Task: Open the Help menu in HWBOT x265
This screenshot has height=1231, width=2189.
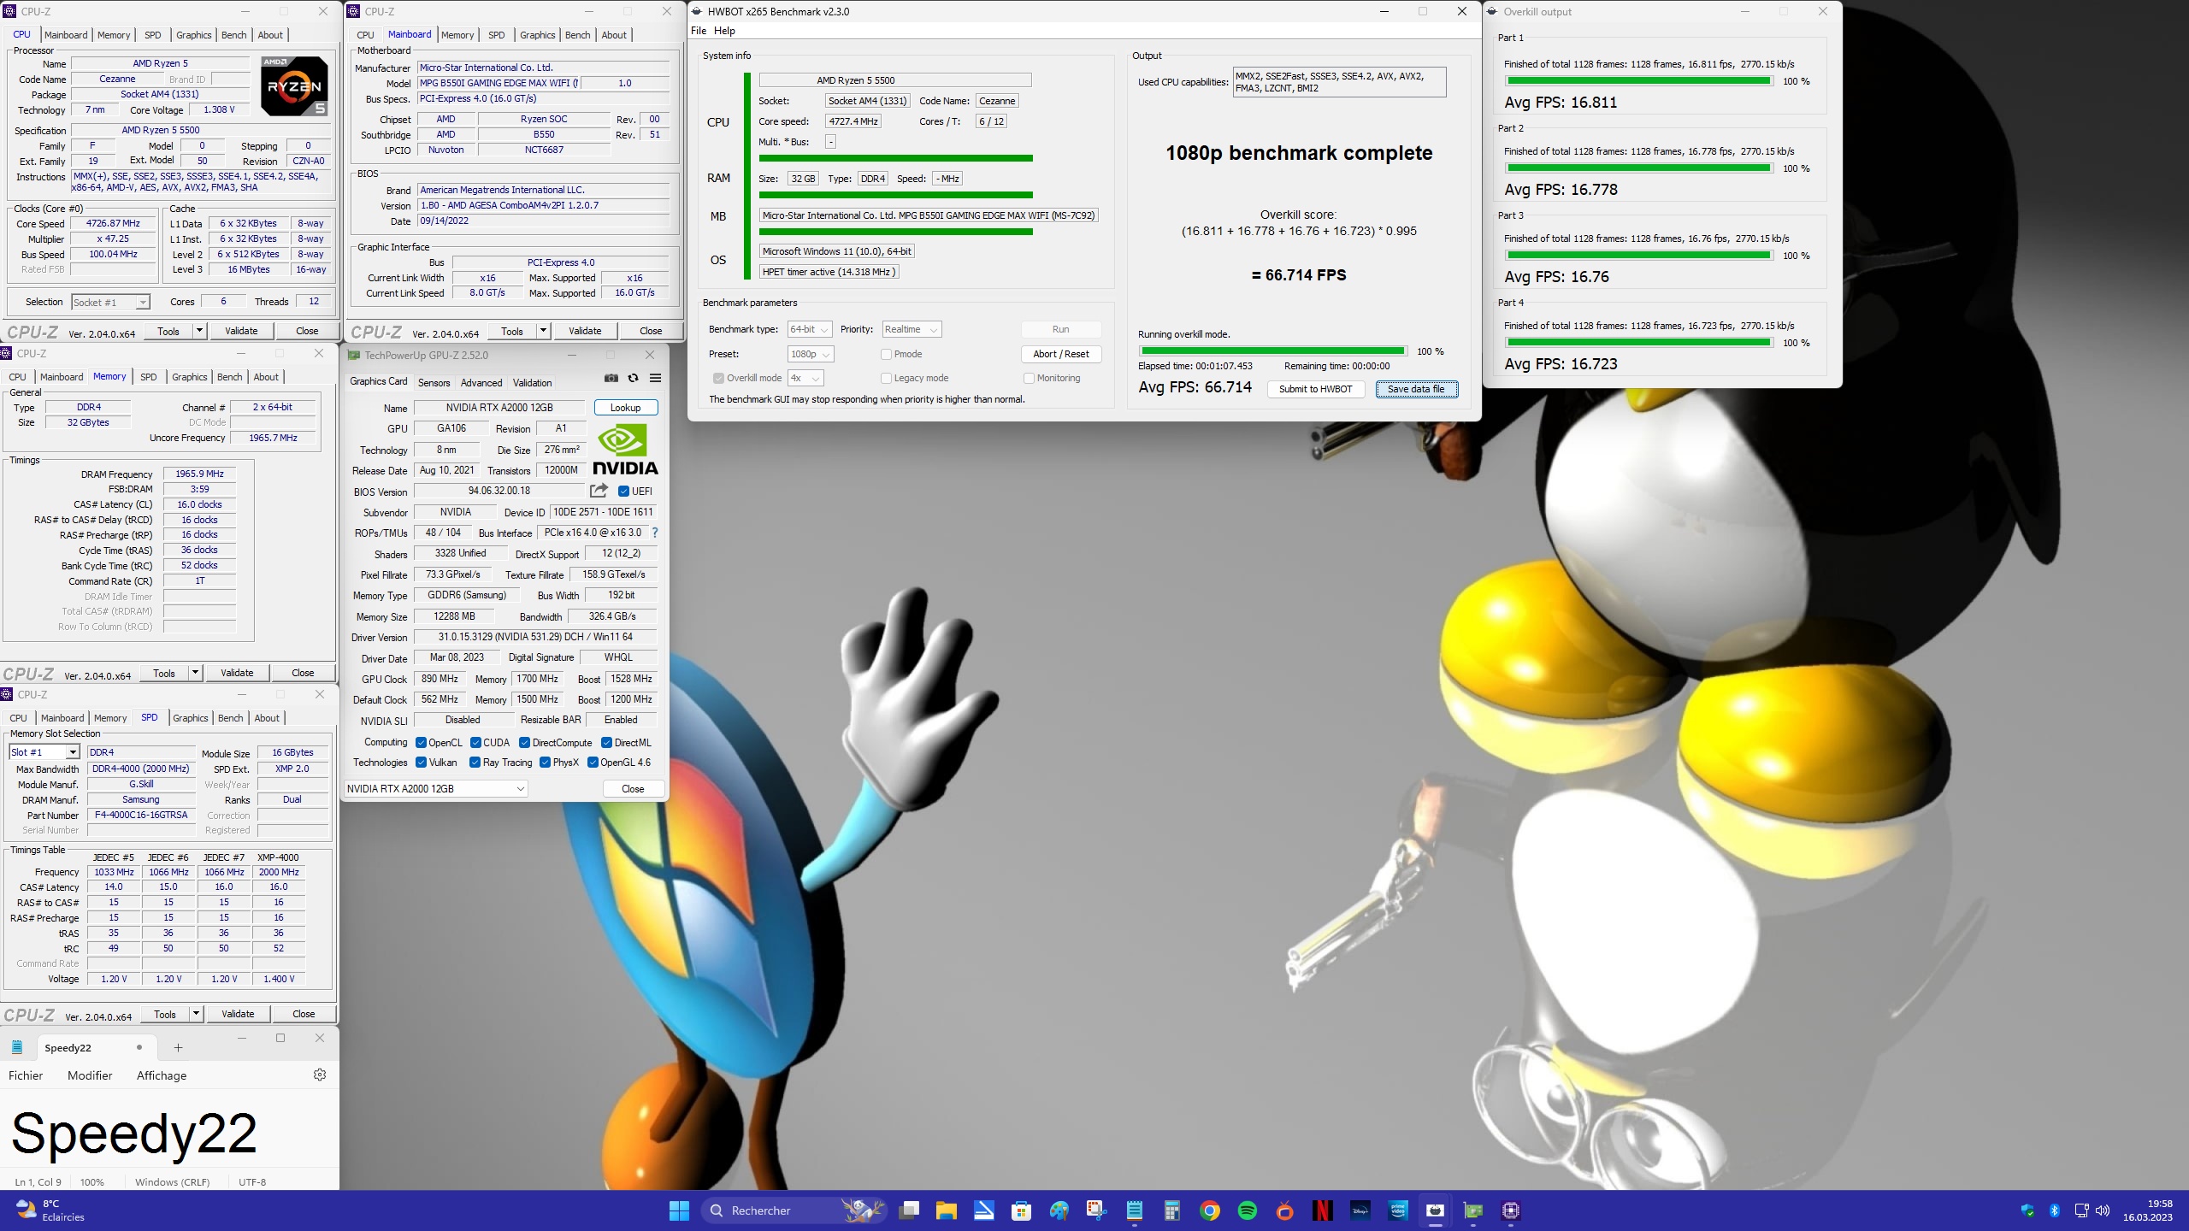Action: pos(724,31)
